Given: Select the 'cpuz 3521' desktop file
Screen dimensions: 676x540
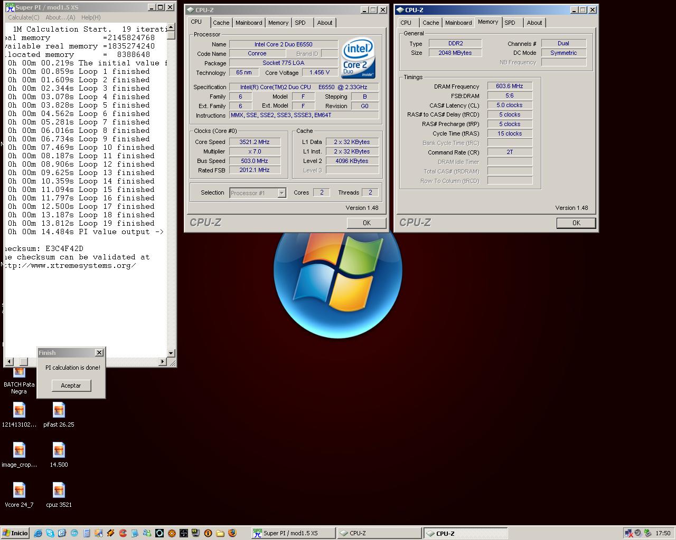Looking at the screenshot, I should pyautogui.click(x=59, y=494).
